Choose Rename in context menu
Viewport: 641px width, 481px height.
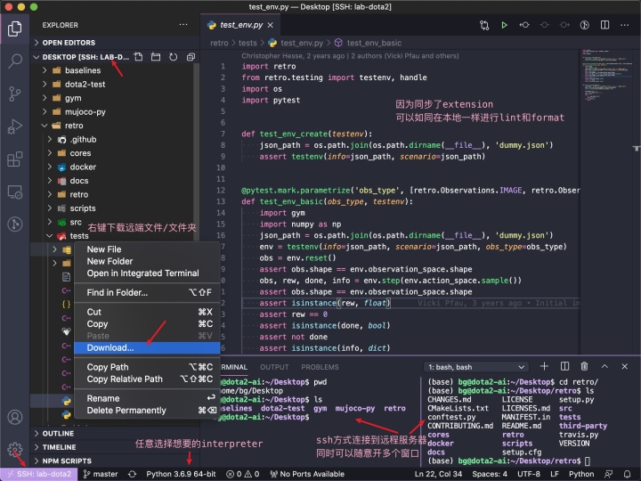coord(147,398)
